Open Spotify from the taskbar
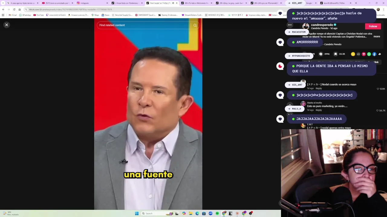The height and width of the screenshot is (217, 387). coord(217,213)
